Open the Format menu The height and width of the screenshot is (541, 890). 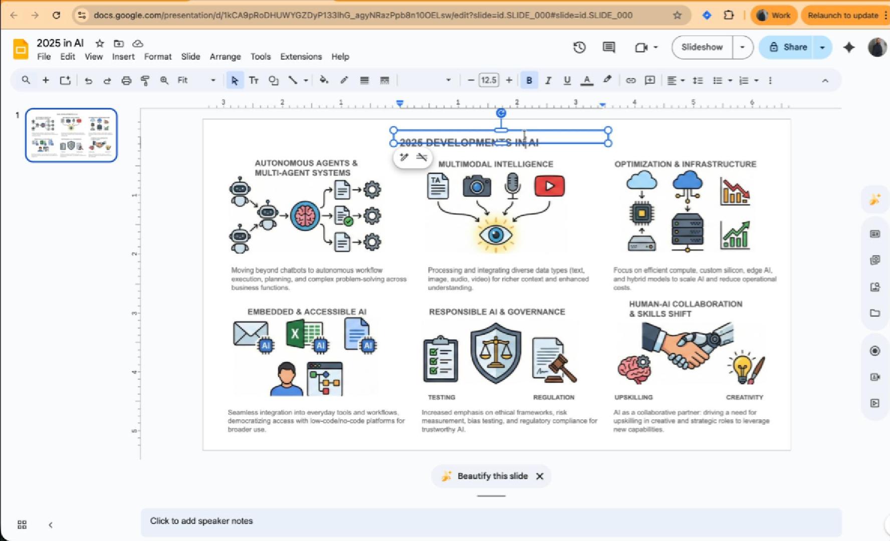pos(158,57)
